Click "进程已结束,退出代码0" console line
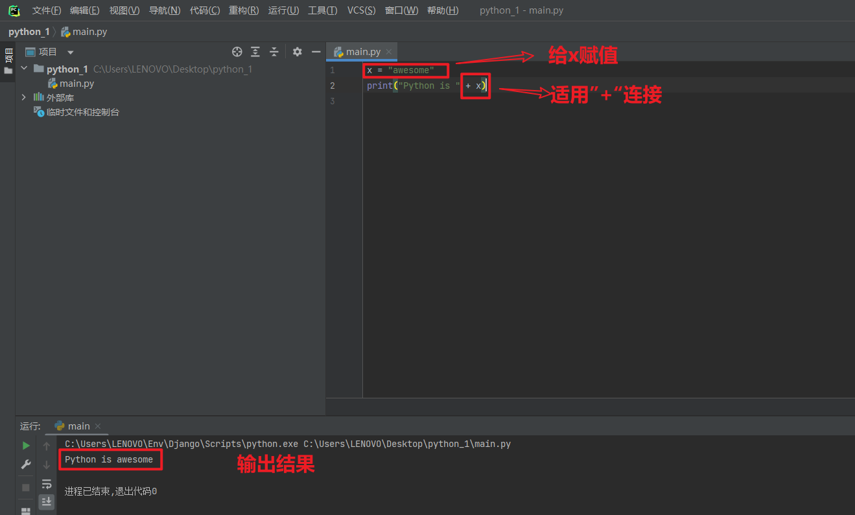 (x=111, y=491)
